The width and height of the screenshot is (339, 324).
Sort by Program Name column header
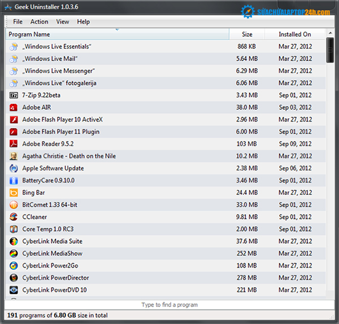[x=117, y=34]
